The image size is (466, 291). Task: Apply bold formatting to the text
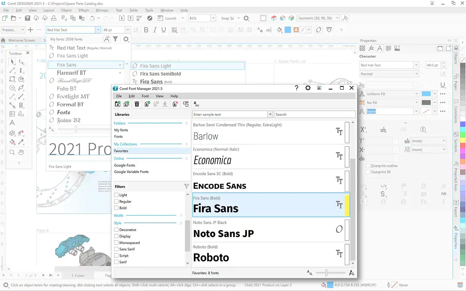(146, 30)
